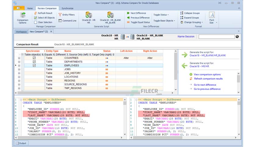
Task: Open Command Line tool
Action: [x=67, y=21]
